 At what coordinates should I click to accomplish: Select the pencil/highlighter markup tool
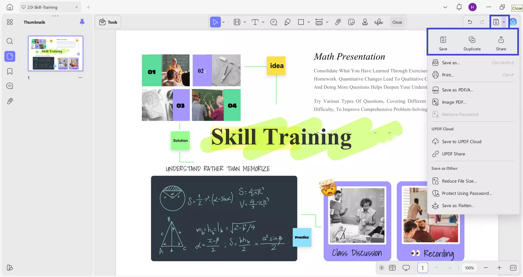click(287, 22)
